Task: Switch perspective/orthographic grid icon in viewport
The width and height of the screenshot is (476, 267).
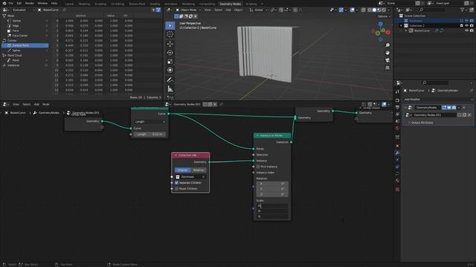Action: coord(387,67)
